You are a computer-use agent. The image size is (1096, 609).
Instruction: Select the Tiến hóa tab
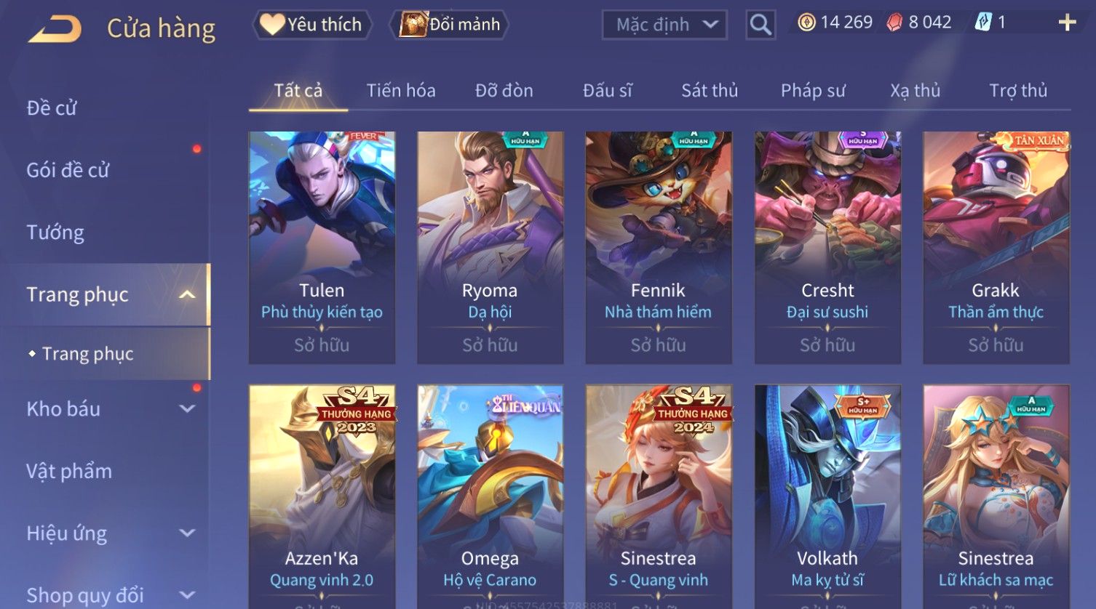pyautogui.click(x=401, y=90)
